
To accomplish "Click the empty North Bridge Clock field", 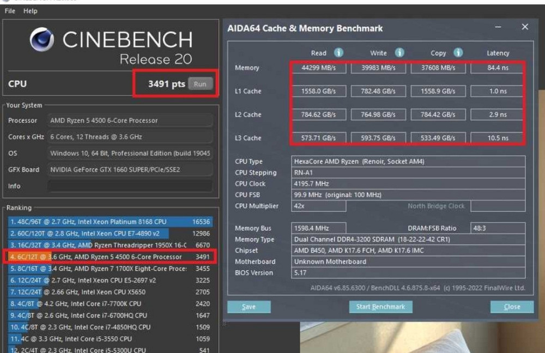I will pos(498,206).
